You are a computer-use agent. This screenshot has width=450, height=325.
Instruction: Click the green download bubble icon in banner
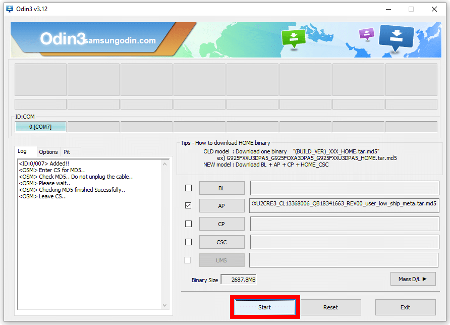click(x=293, y=38)
